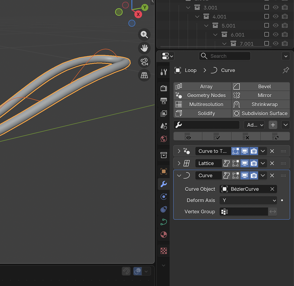Open the Texture properties checker tab

point(164,251)
